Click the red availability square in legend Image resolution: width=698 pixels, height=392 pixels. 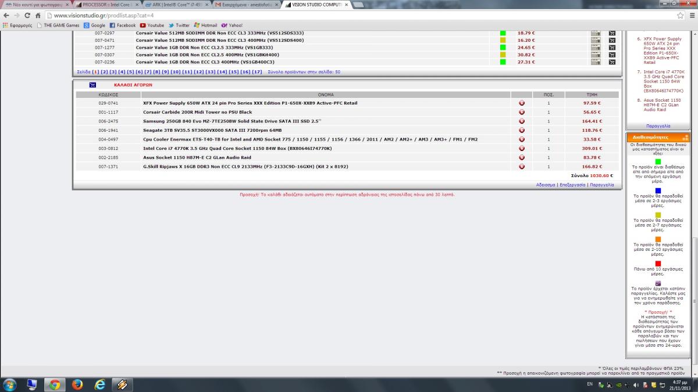pos(658,264)
